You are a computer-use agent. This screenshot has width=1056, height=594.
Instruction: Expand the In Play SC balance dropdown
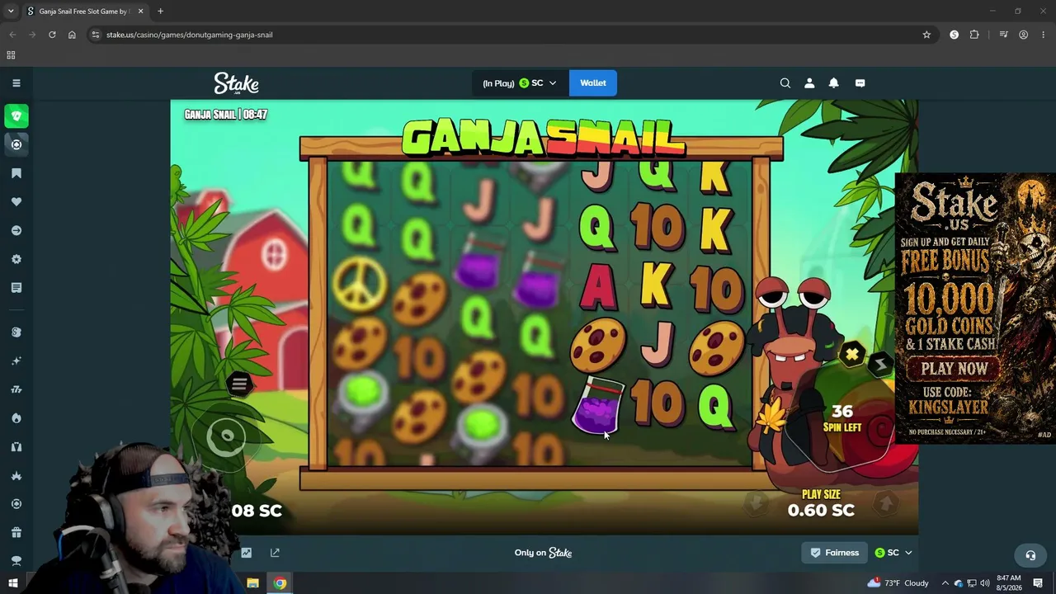click(520, 82)
